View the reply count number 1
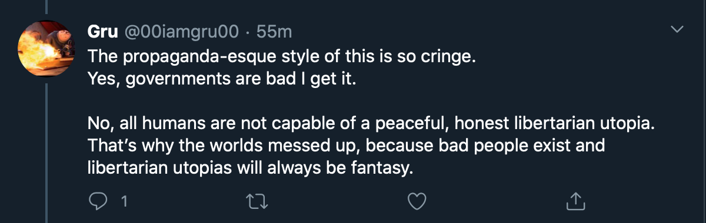This screenshot has height=223, width=706. pyautogui.click(x=124, y=202)
